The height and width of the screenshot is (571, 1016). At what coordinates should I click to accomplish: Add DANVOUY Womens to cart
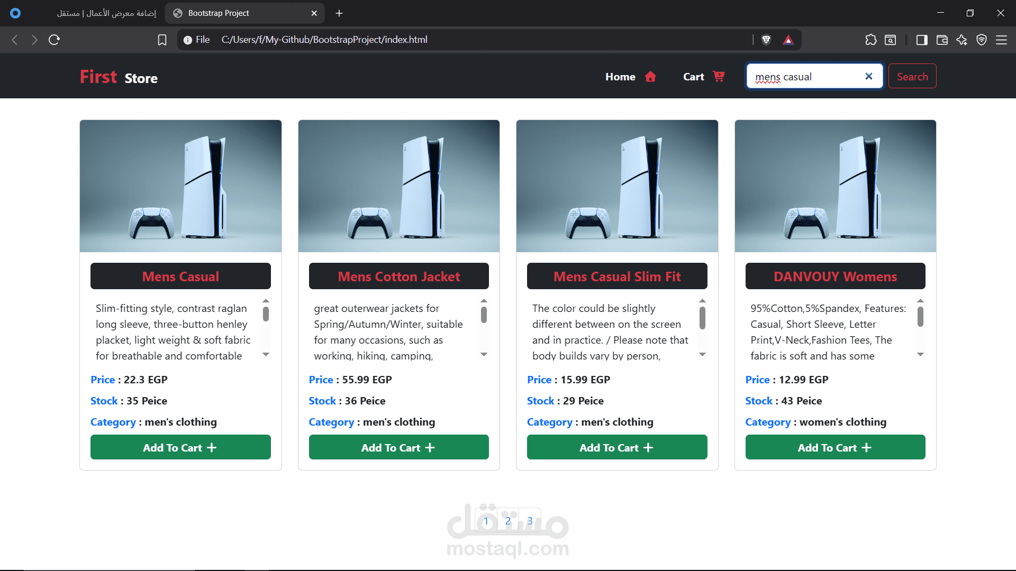tap(835, 447)
